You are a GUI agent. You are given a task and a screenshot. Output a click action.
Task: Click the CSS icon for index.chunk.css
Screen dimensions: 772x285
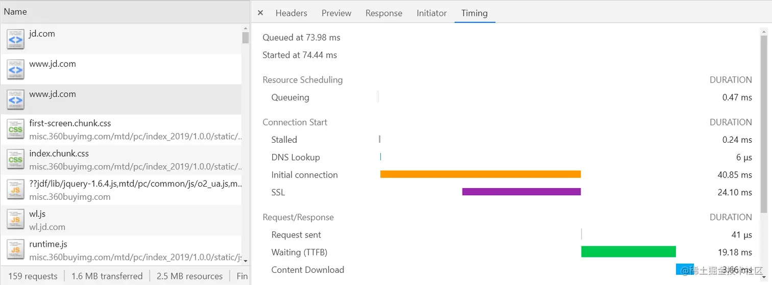coord(15,160)
